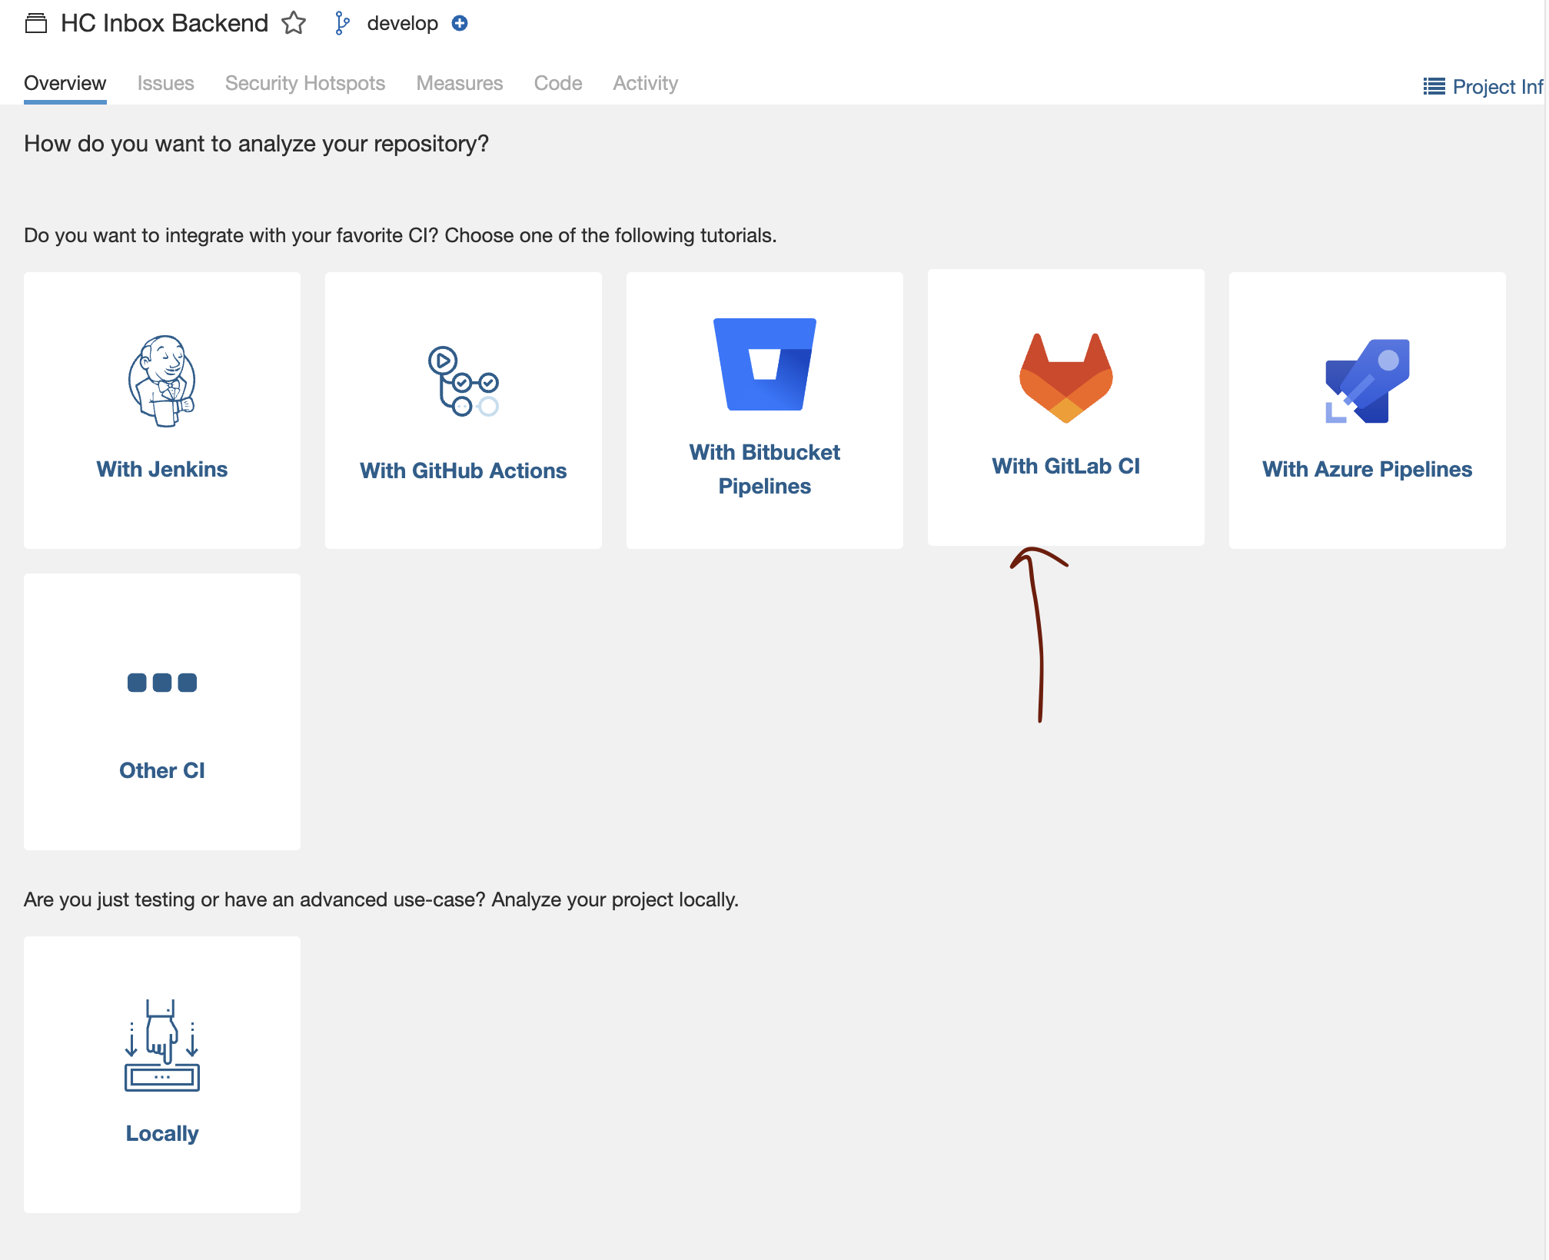Open With Azure Pipelines tutorial link

pyautogui.click(x=1368, y=469)
